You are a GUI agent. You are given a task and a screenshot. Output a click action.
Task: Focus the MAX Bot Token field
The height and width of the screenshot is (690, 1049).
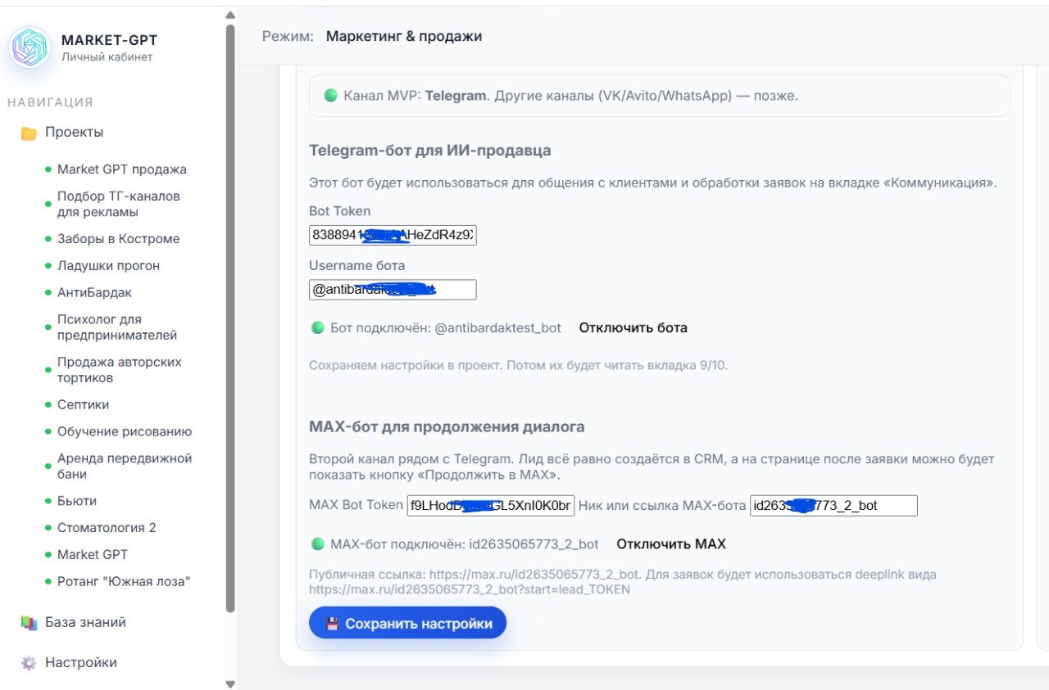tap(491, 506)
